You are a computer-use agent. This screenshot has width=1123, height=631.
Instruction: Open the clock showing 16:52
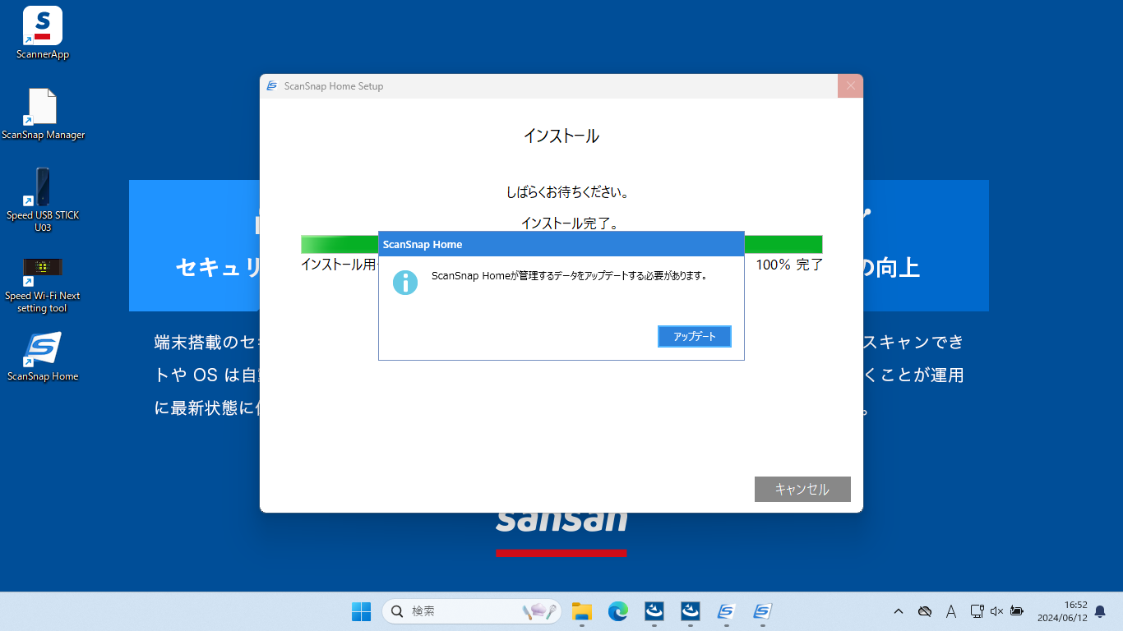point(1062,611)
